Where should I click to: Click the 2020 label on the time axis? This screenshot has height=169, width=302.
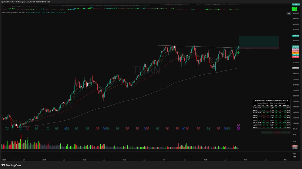[4, 159]
